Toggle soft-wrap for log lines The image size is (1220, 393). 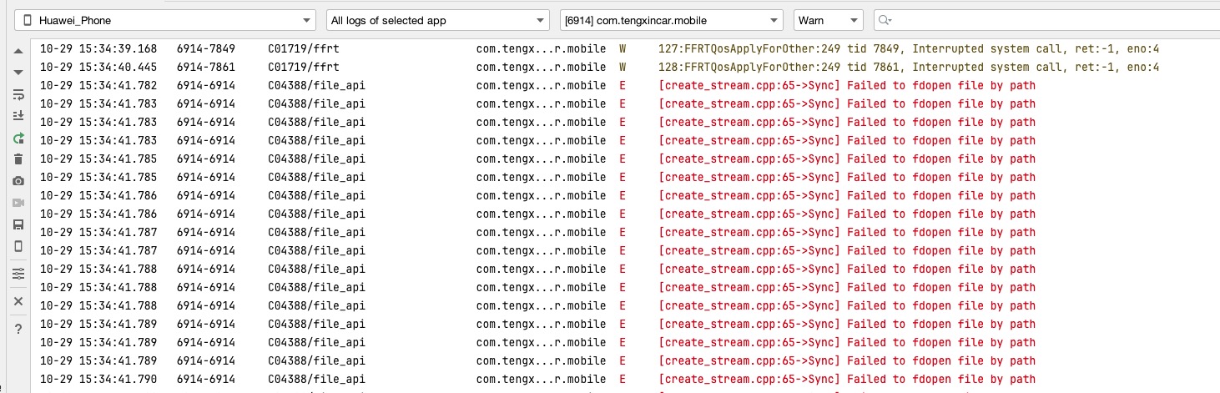point(18,94)
